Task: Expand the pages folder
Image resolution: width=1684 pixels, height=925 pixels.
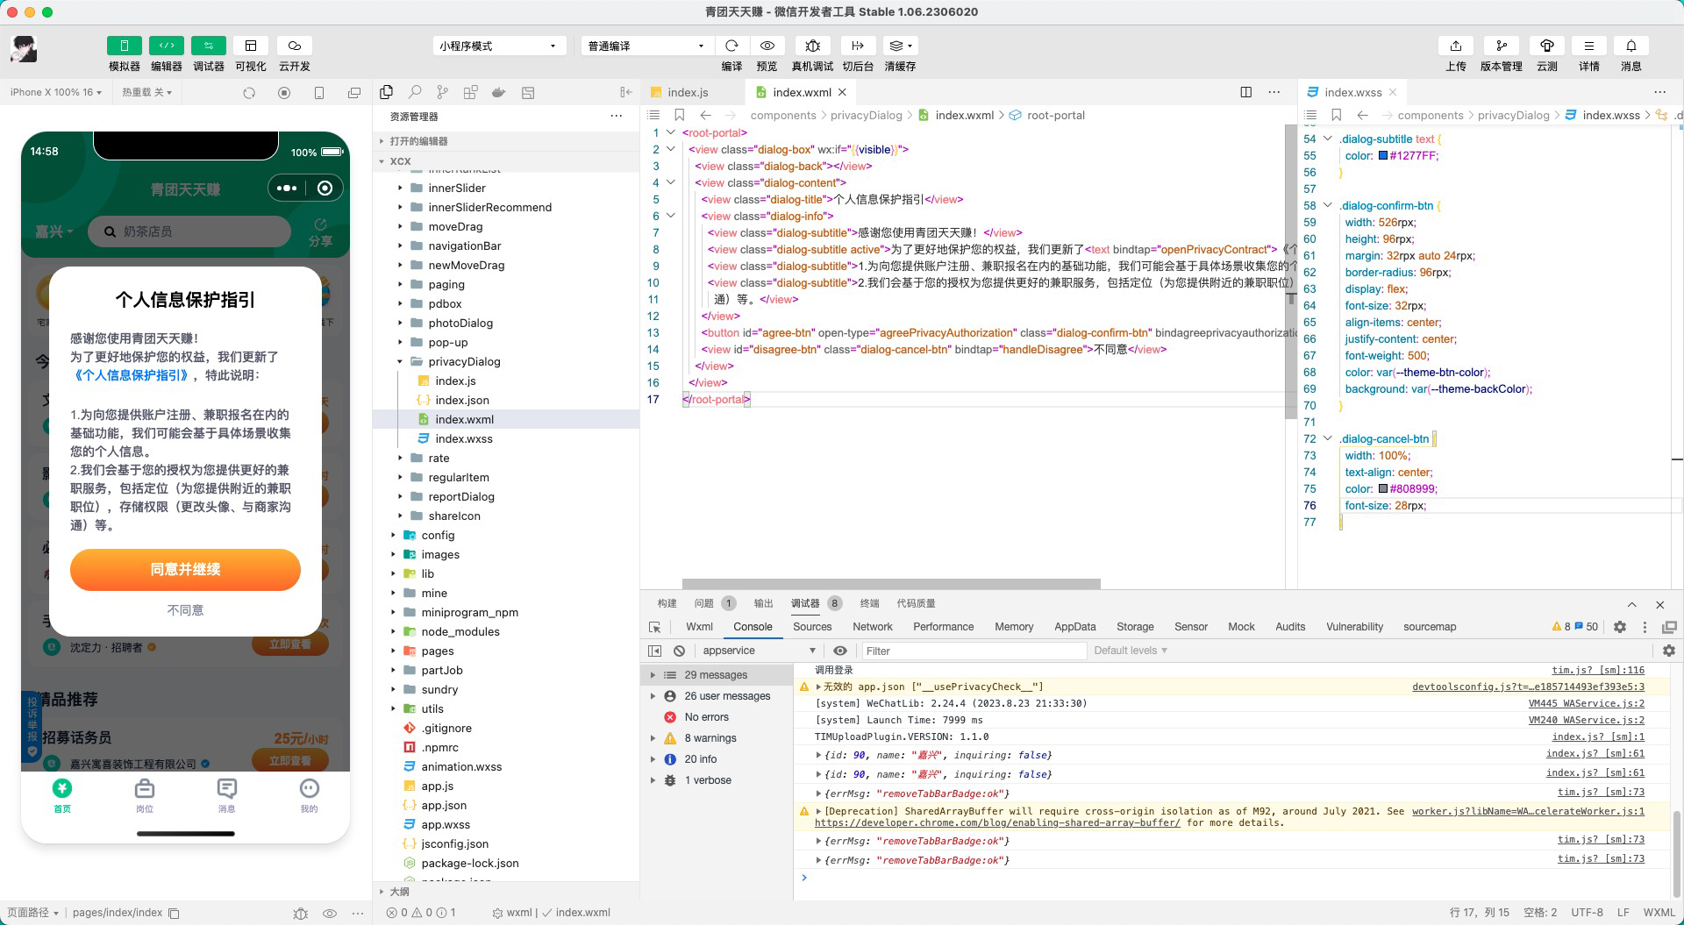Action: (393, 651)
